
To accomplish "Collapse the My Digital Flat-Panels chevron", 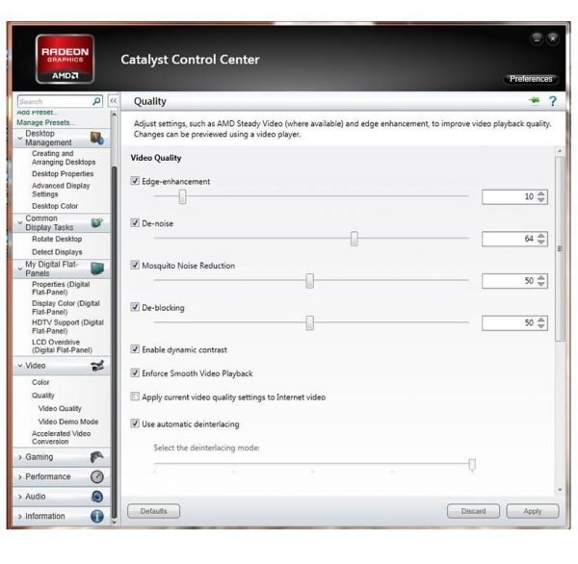I will pyautogui.click(x=20, y=269).
